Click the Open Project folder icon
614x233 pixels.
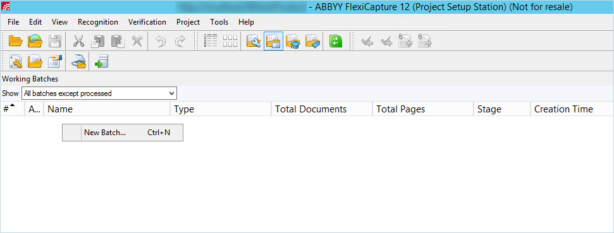pos(16,41)
